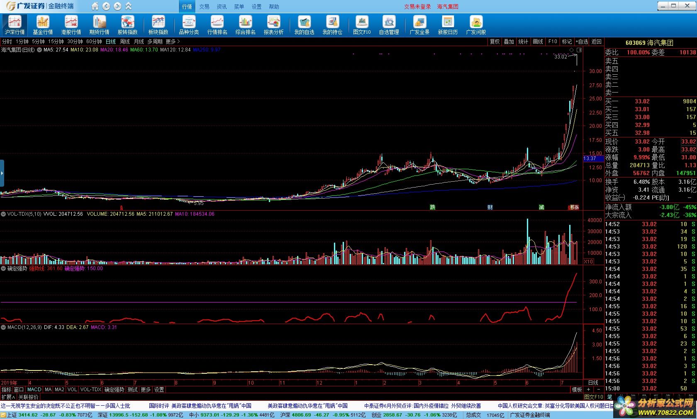The width and height of the screenshot is (697, 419).
Task: Expand left sidebar via blue arrow handle
Action: pos(2,173)
